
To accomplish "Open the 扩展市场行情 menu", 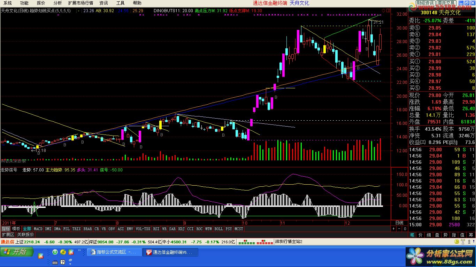I will point(80,3).
